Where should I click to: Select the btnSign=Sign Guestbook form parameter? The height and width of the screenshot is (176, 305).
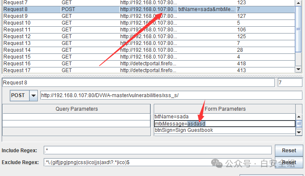point(225,130)
